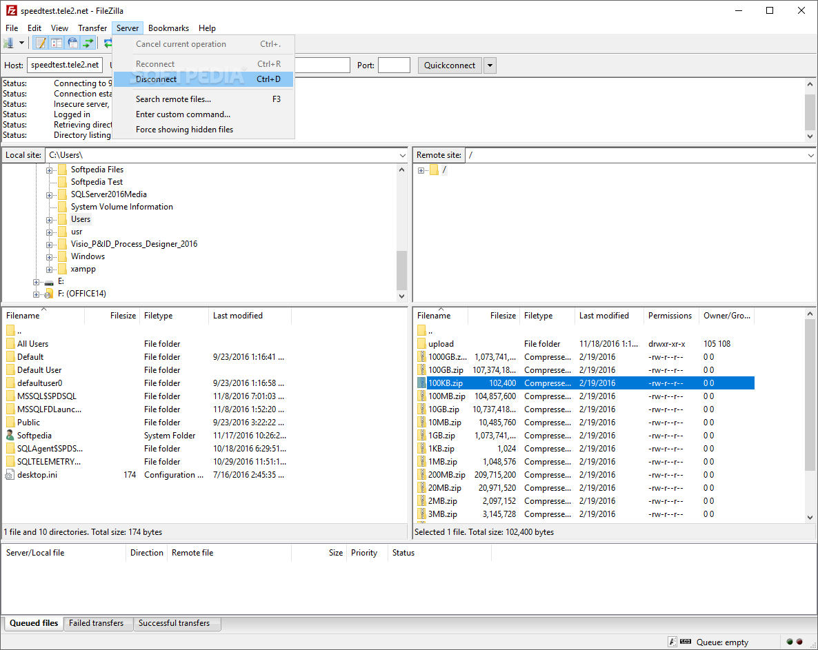
Task: Expand SQLServer2016Media tree node
Action: 49,195
